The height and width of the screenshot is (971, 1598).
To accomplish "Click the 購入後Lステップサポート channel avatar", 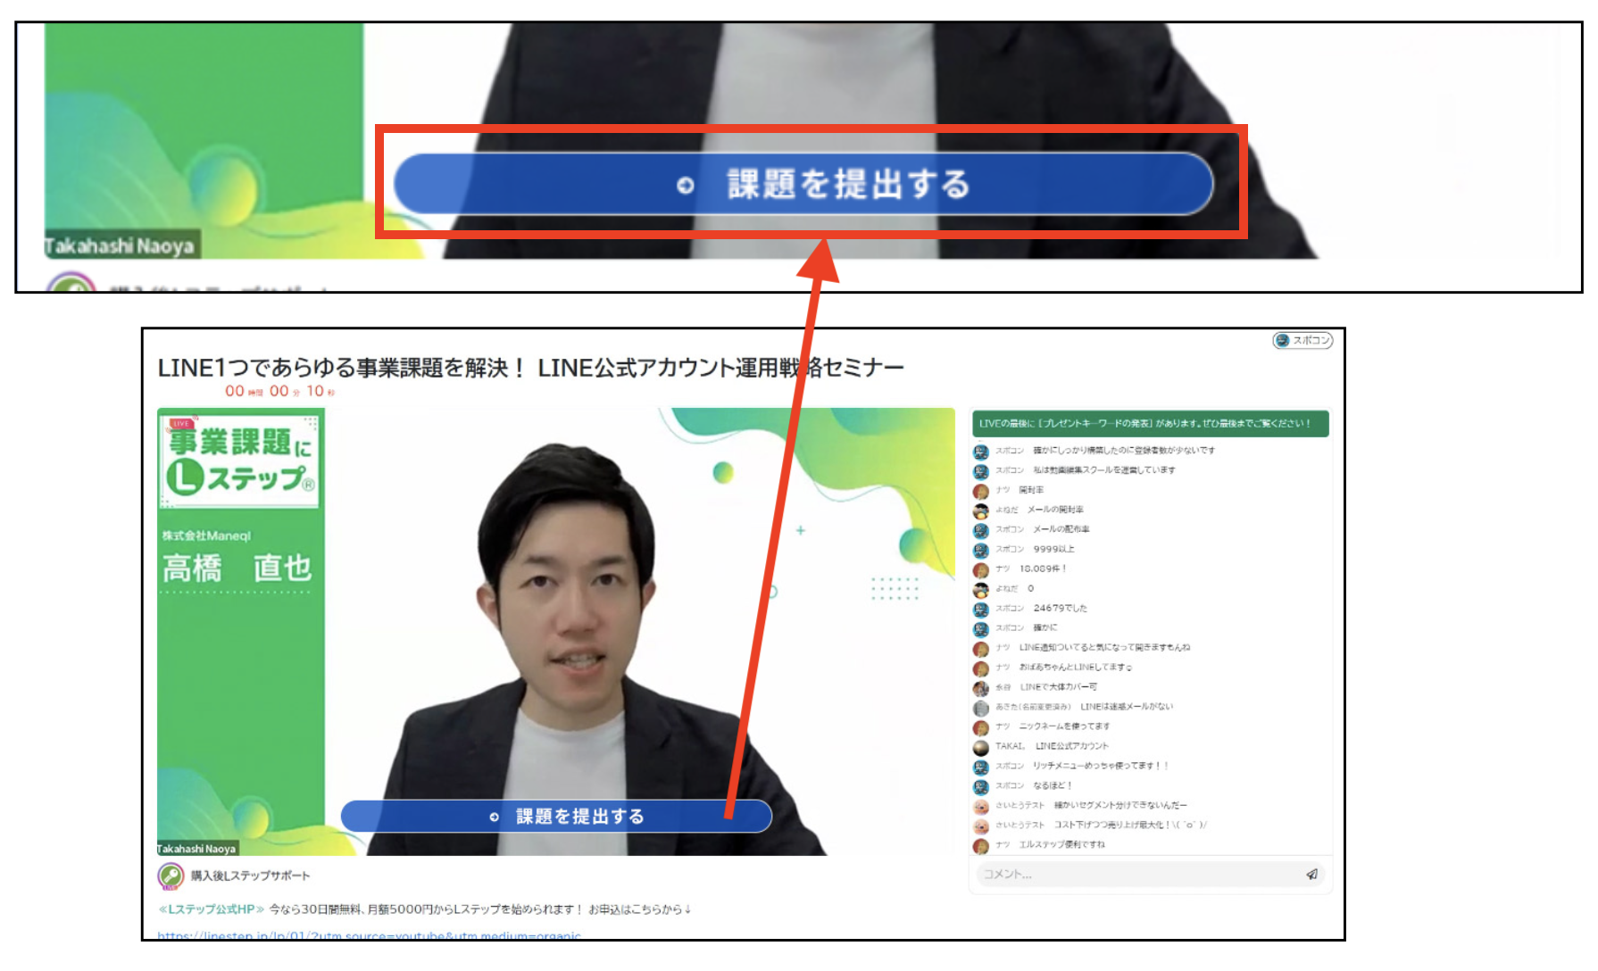I will pos(171,876).
